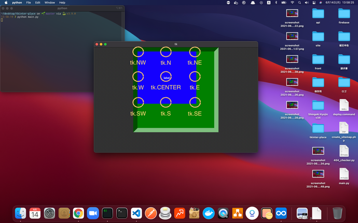The image size is (358, 223).
Task: Activate Siri from the menu bar
Action: pos(321,3)
